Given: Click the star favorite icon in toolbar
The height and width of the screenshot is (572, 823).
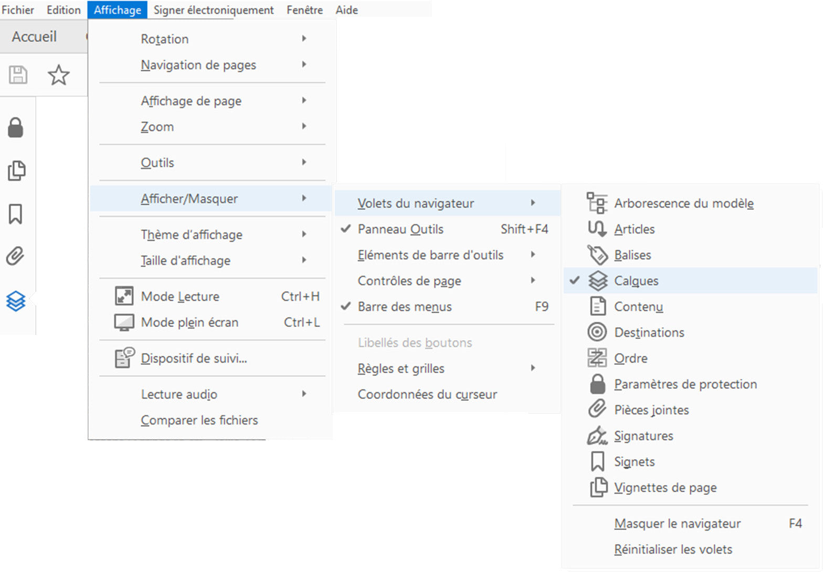Looking at the screenshot, I should [x=58, y=75].
